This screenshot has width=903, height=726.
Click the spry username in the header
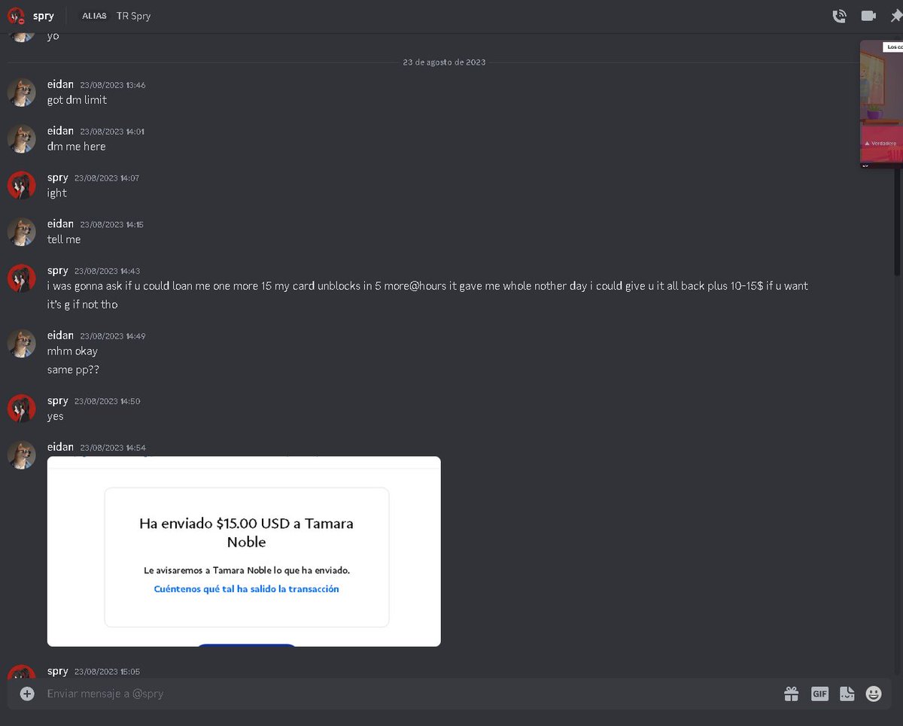coord(44,16)
